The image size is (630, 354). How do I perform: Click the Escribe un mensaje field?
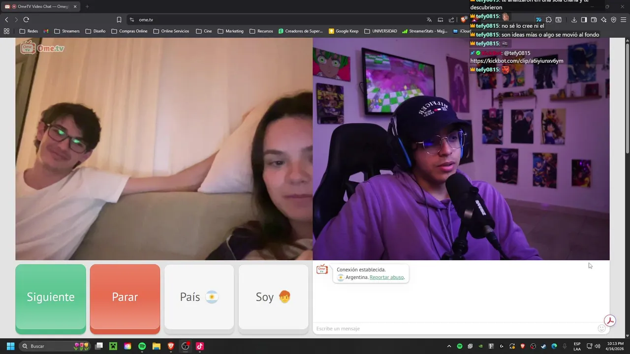453,328
